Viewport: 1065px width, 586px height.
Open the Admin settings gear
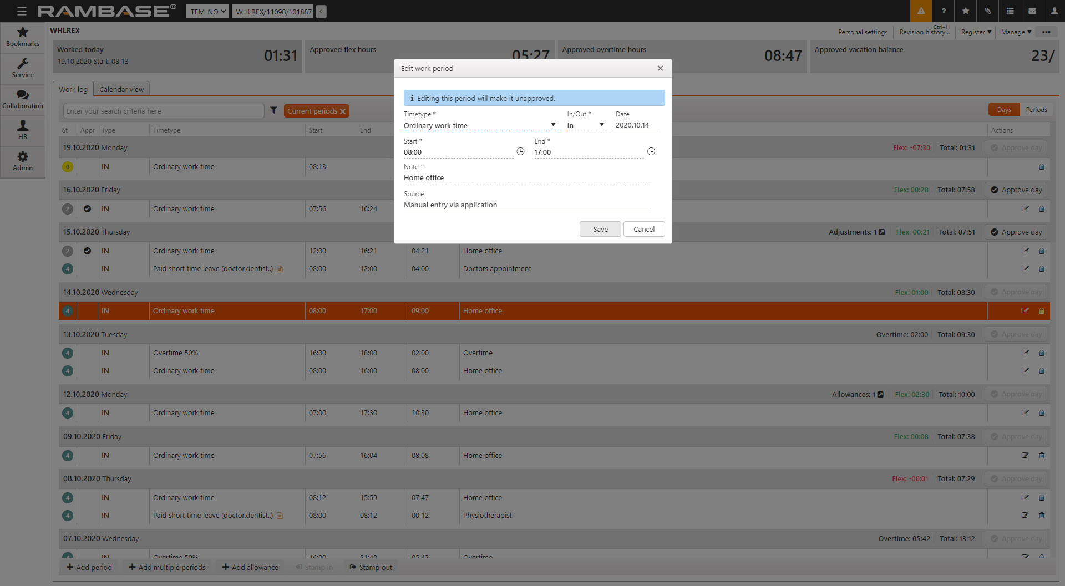[x=23, y=161]
